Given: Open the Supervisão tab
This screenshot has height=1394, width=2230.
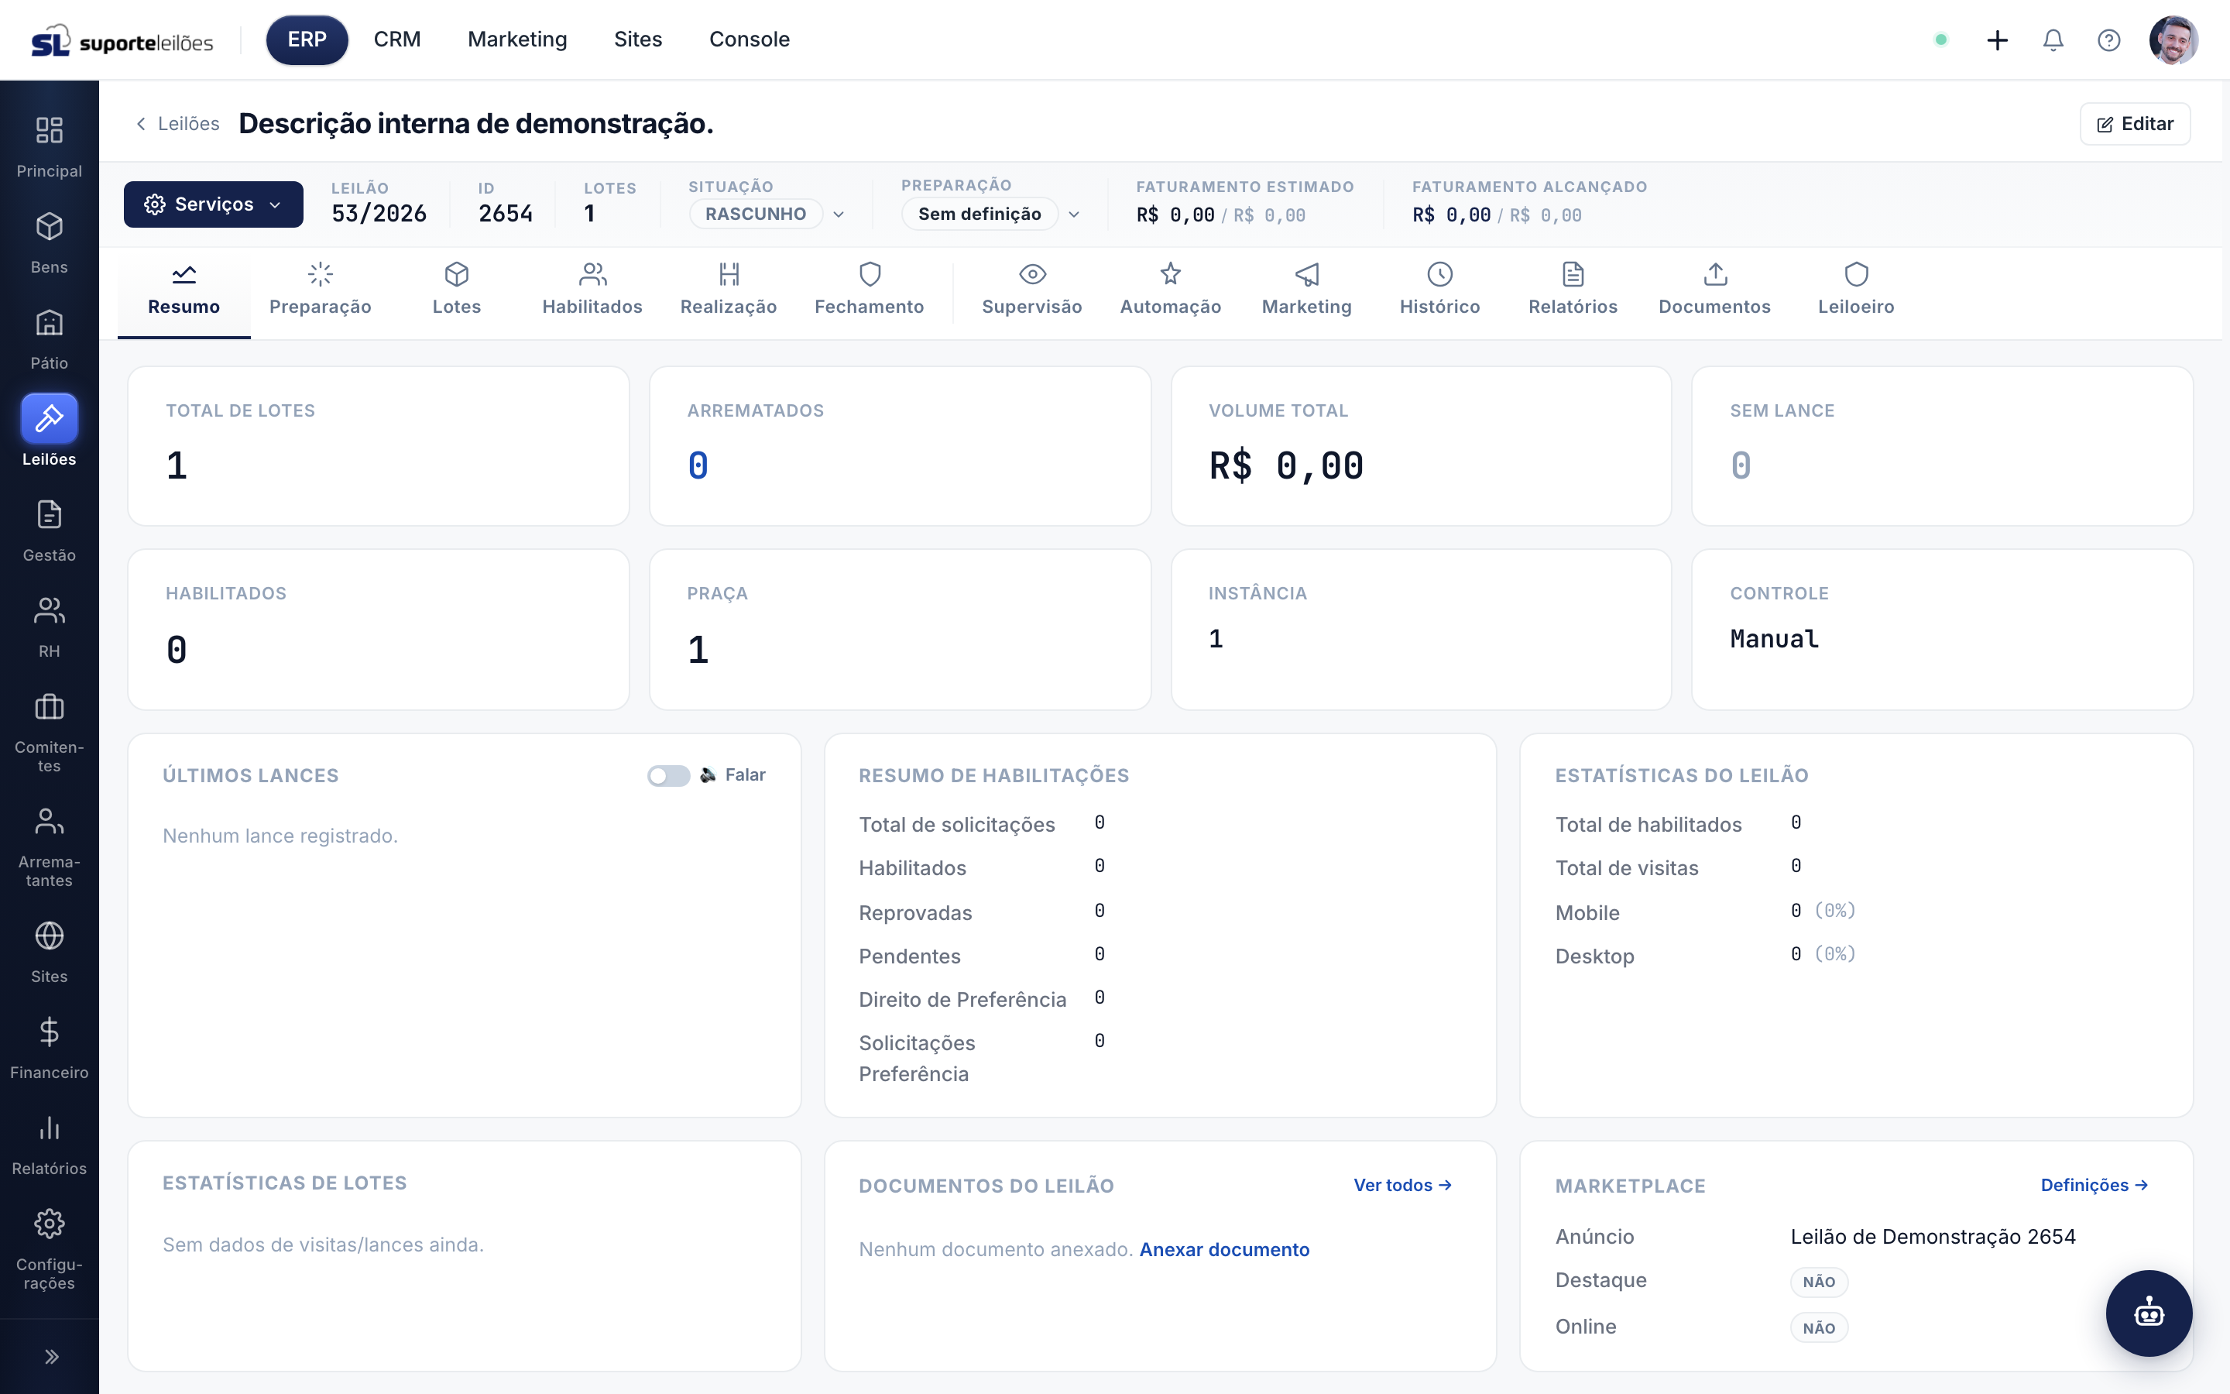Looking at the screenshot, I should (x=1031, y=290).
